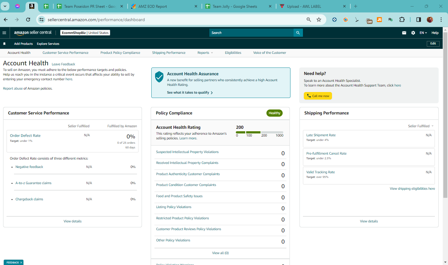Click the bookmark flag icon
Image resolution: width=448 pixels, height=265 pixels.
pyautogui.click(x=4, y=44)
